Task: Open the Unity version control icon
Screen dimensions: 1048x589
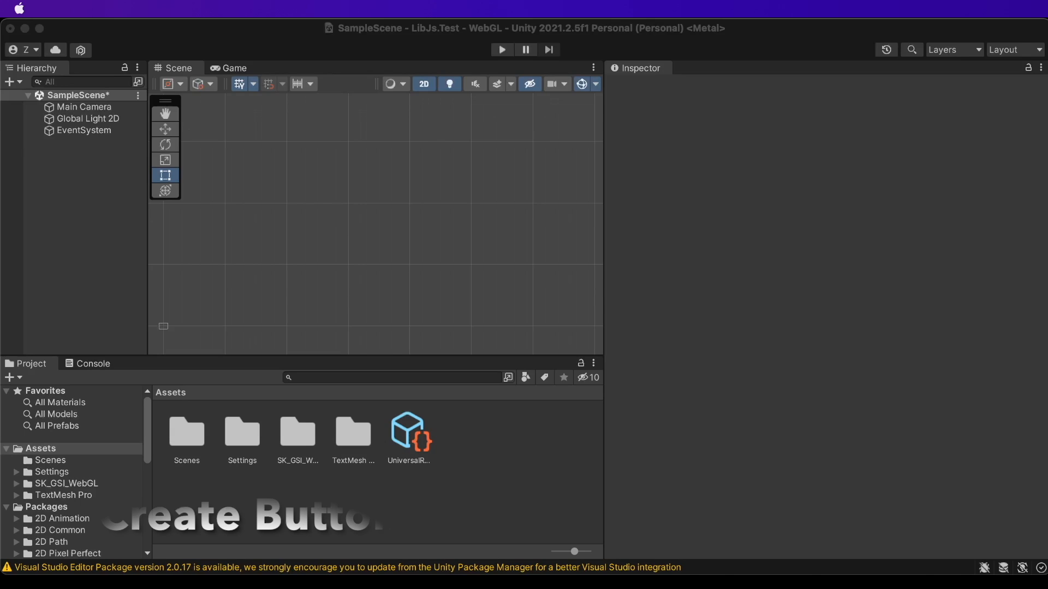Action: [x=81, y=50]
